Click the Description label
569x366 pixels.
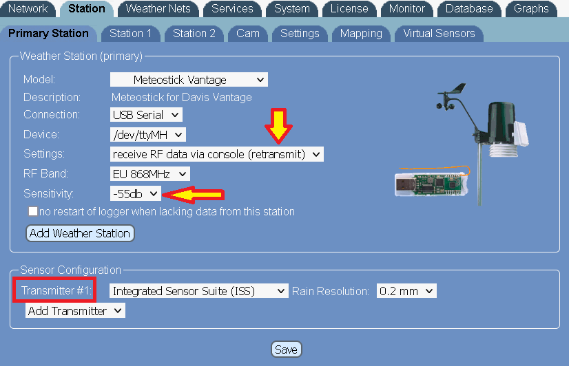tap(52, 97)
